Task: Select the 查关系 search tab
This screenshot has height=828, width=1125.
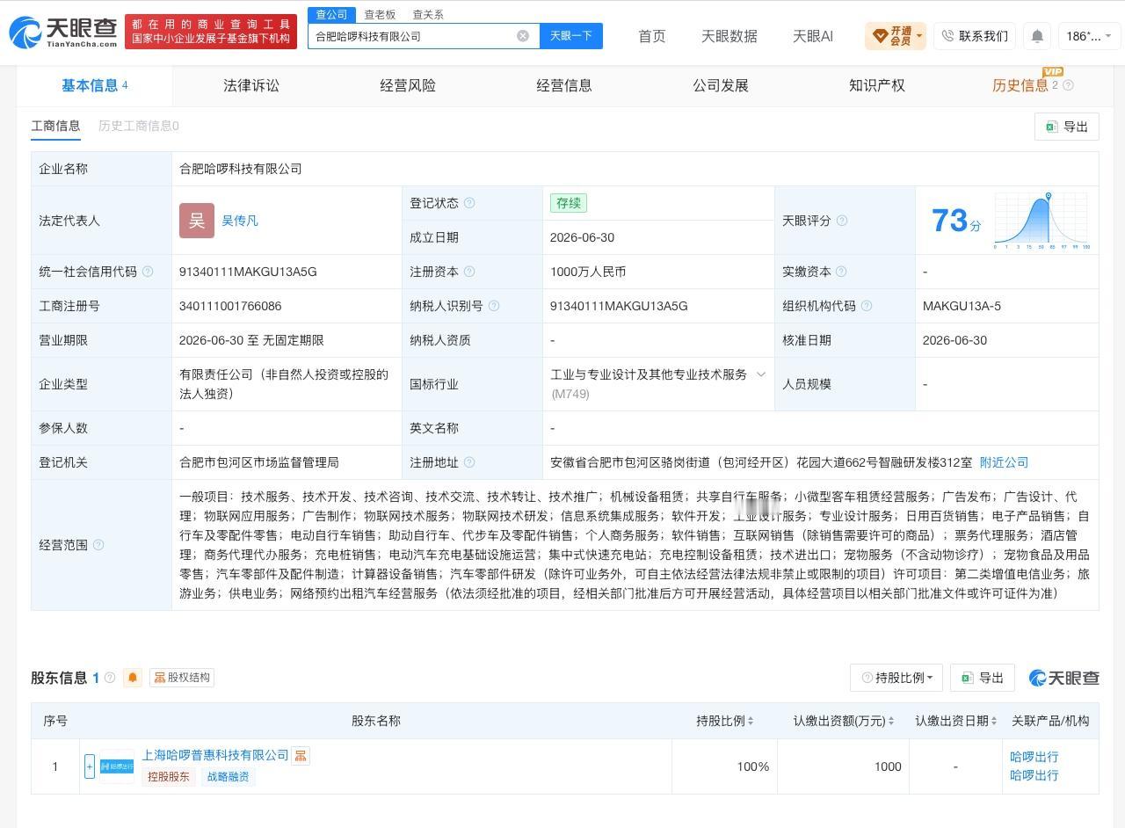Action: click(x=428, y=15)
